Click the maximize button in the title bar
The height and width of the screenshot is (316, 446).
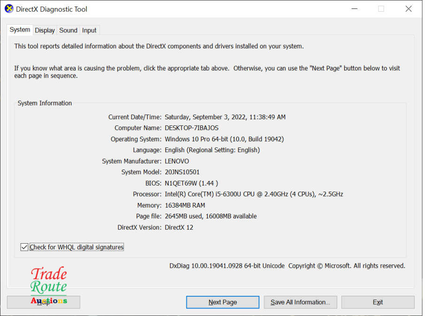click(381, 9)
